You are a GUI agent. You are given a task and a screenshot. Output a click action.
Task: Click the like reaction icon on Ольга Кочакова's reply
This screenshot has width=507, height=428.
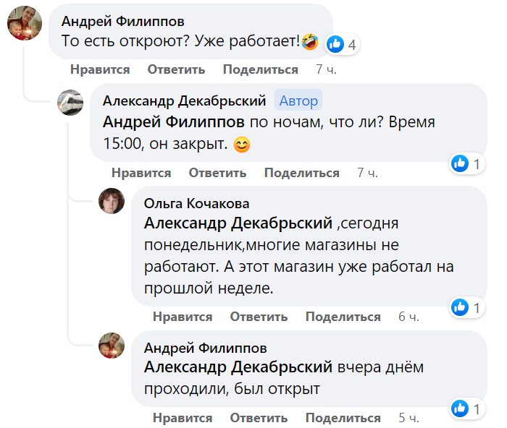pyautogui.click(x=459, y=308)
